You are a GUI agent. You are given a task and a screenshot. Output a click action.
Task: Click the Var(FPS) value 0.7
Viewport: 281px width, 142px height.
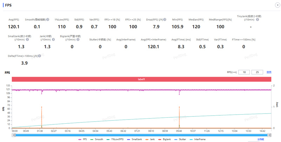click(94, 27)
